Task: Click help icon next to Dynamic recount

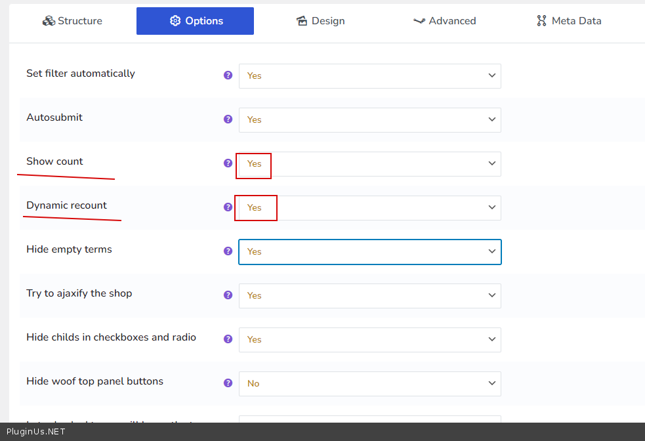Action: click(x=228, y=207)
